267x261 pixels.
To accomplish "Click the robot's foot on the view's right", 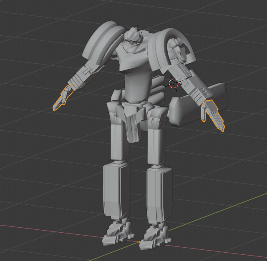I will point(156,238).
